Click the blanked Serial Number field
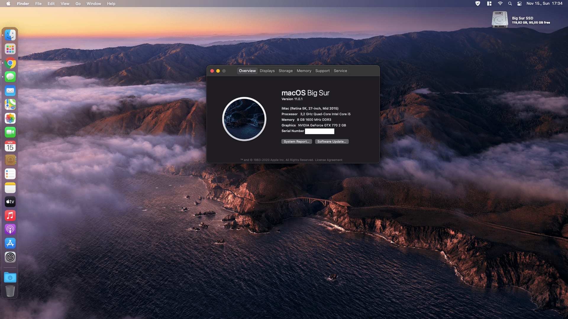The height and width of the screenshot is (319, 568). (x=319, y=131)
